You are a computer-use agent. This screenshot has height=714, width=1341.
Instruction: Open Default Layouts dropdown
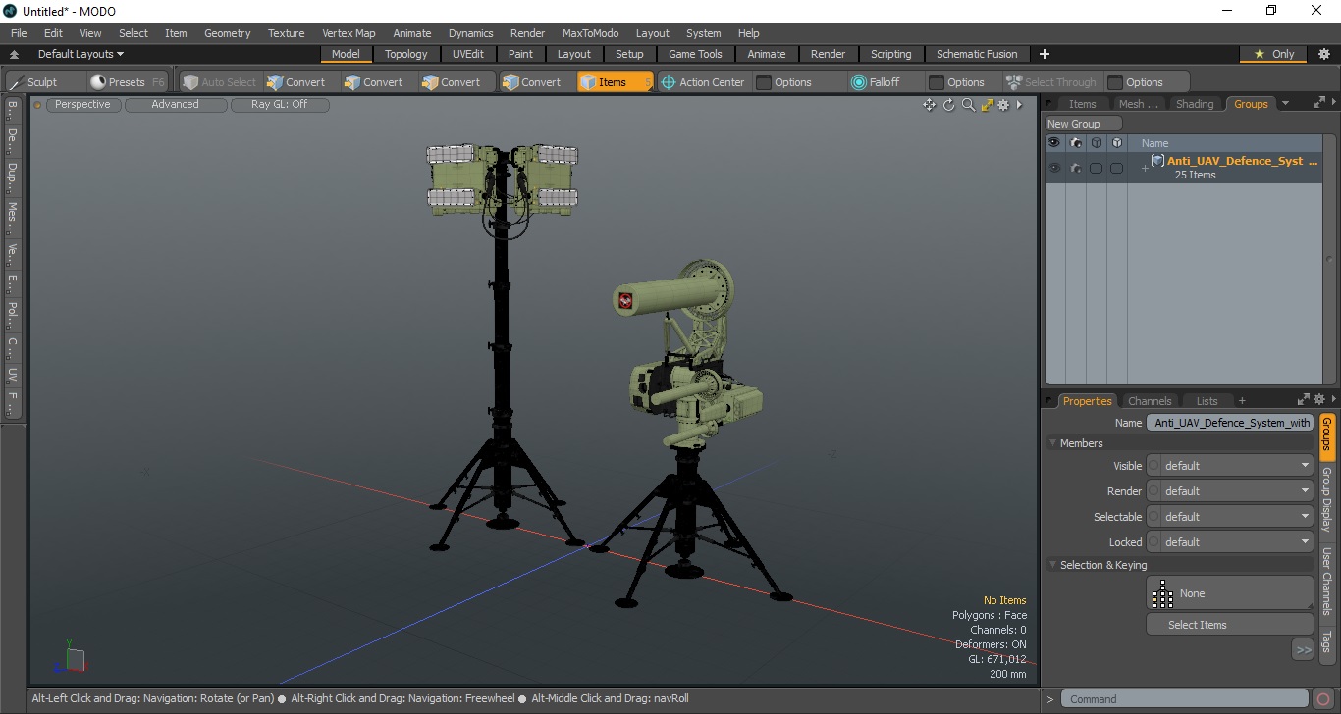(80, 54)
